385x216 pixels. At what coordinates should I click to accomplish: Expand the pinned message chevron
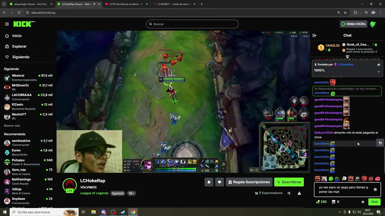tap(379, 71)
